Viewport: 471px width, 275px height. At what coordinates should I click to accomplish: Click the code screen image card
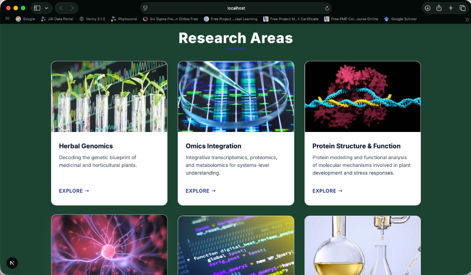pyautogui.click(x=236, y=245)
